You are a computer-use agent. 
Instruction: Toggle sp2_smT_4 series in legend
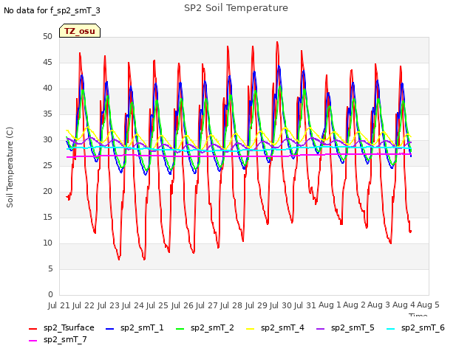(275, 327)
